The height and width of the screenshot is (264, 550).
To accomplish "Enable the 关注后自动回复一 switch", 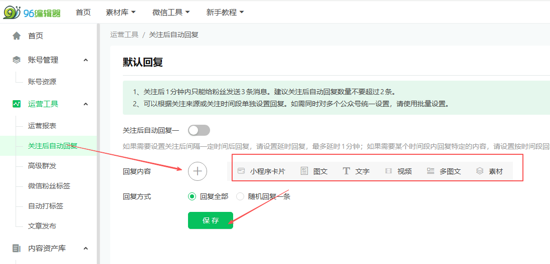I will coord(199,130).
